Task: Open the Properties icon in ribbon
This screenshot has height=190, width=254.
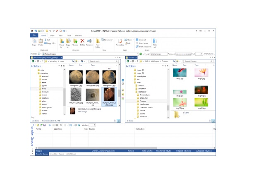Action: coord(120,43)
